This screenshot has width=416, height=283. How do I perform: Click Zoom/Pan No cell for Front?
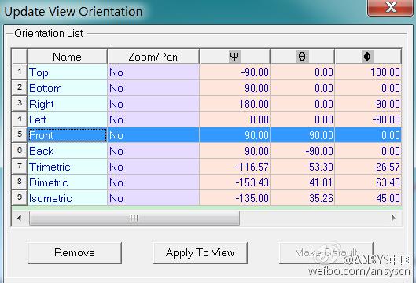pyautogui.click(x=153, y=135)
